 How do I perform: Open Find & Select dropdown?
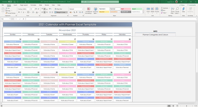[x=177, y=11]
